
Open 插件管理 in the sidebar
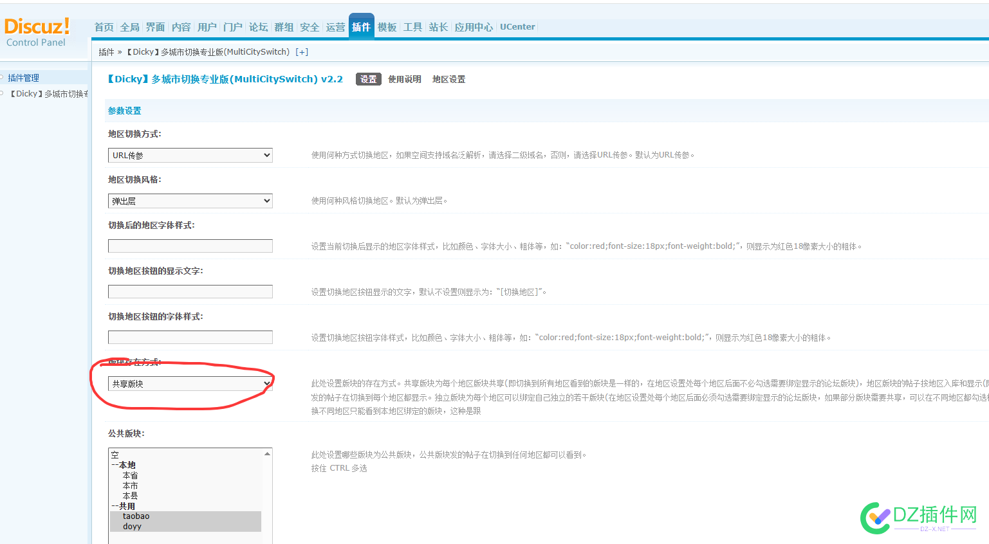(x=24, y=78)
